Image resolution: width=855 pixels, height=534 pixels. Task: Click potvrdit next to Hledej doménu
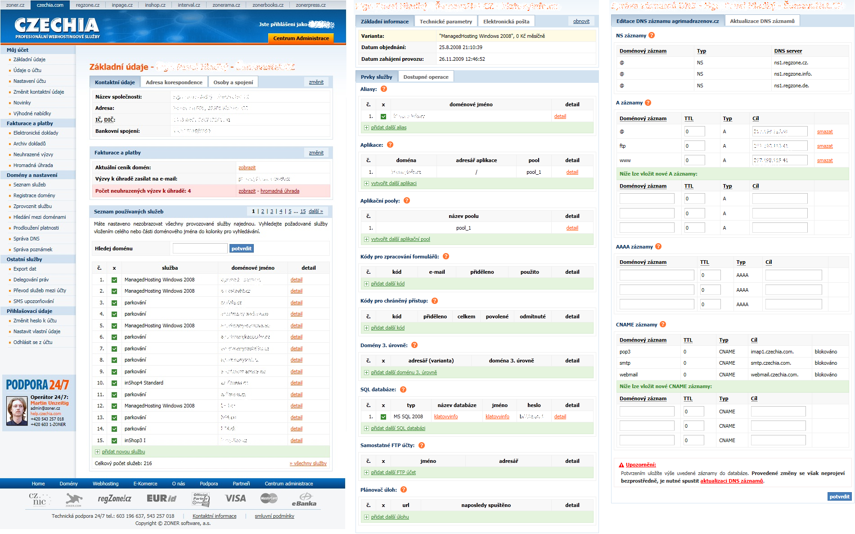point(242,249)
